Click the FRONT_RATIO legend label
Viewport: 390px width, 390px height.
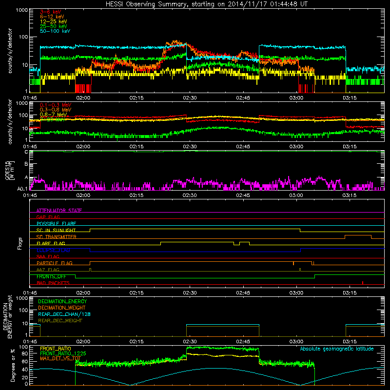(56, 349)
